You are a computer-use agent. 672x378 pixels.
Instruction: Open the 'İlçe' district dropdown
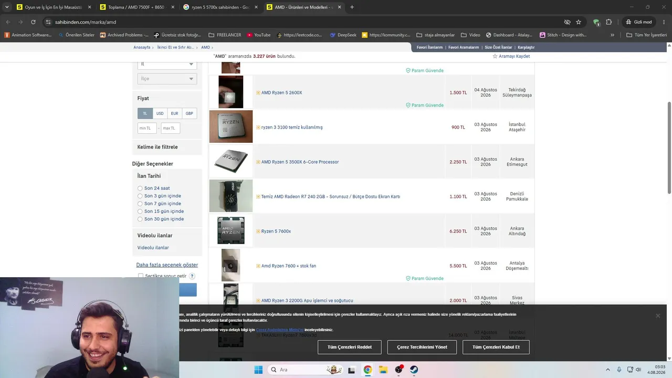click(167, 79)
